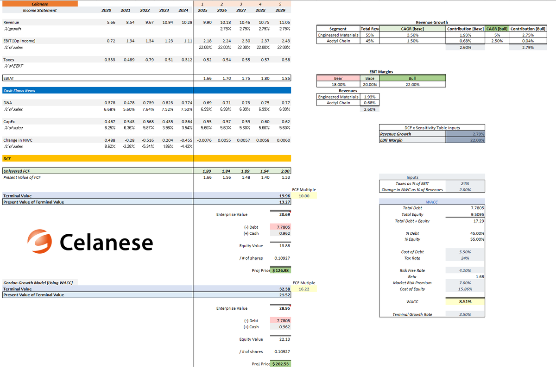This screenshot has height=375, width=556.
Task: Select Engineered Materials base CAGR 3.50%
Action: click(412, 35)
